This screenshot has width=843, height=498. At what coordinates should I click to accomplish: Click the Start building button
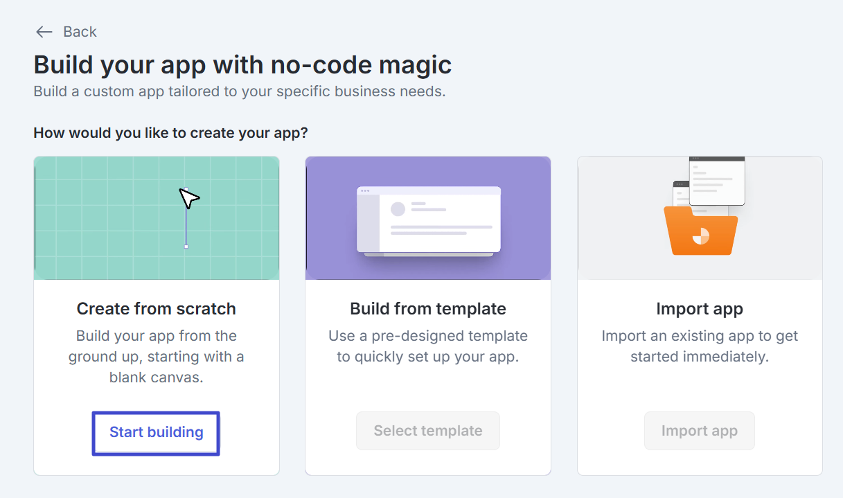pyautogui.click(x=156, y=432)
